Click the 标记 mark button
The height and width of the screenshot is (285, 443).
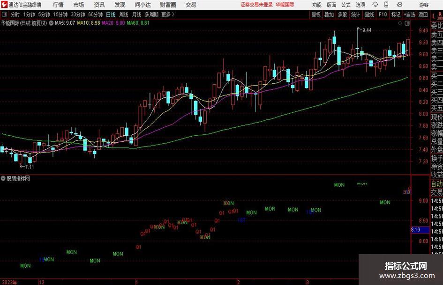396,15
